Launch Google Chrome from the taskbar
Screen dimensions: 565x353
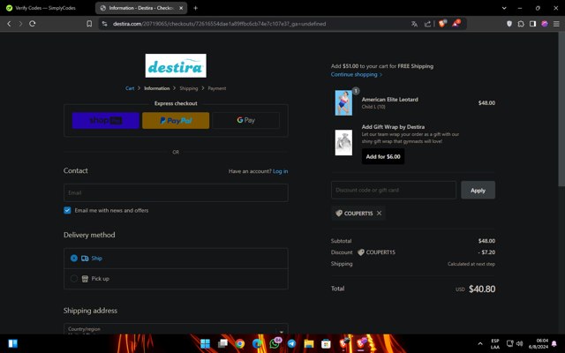tap(239, 343)
